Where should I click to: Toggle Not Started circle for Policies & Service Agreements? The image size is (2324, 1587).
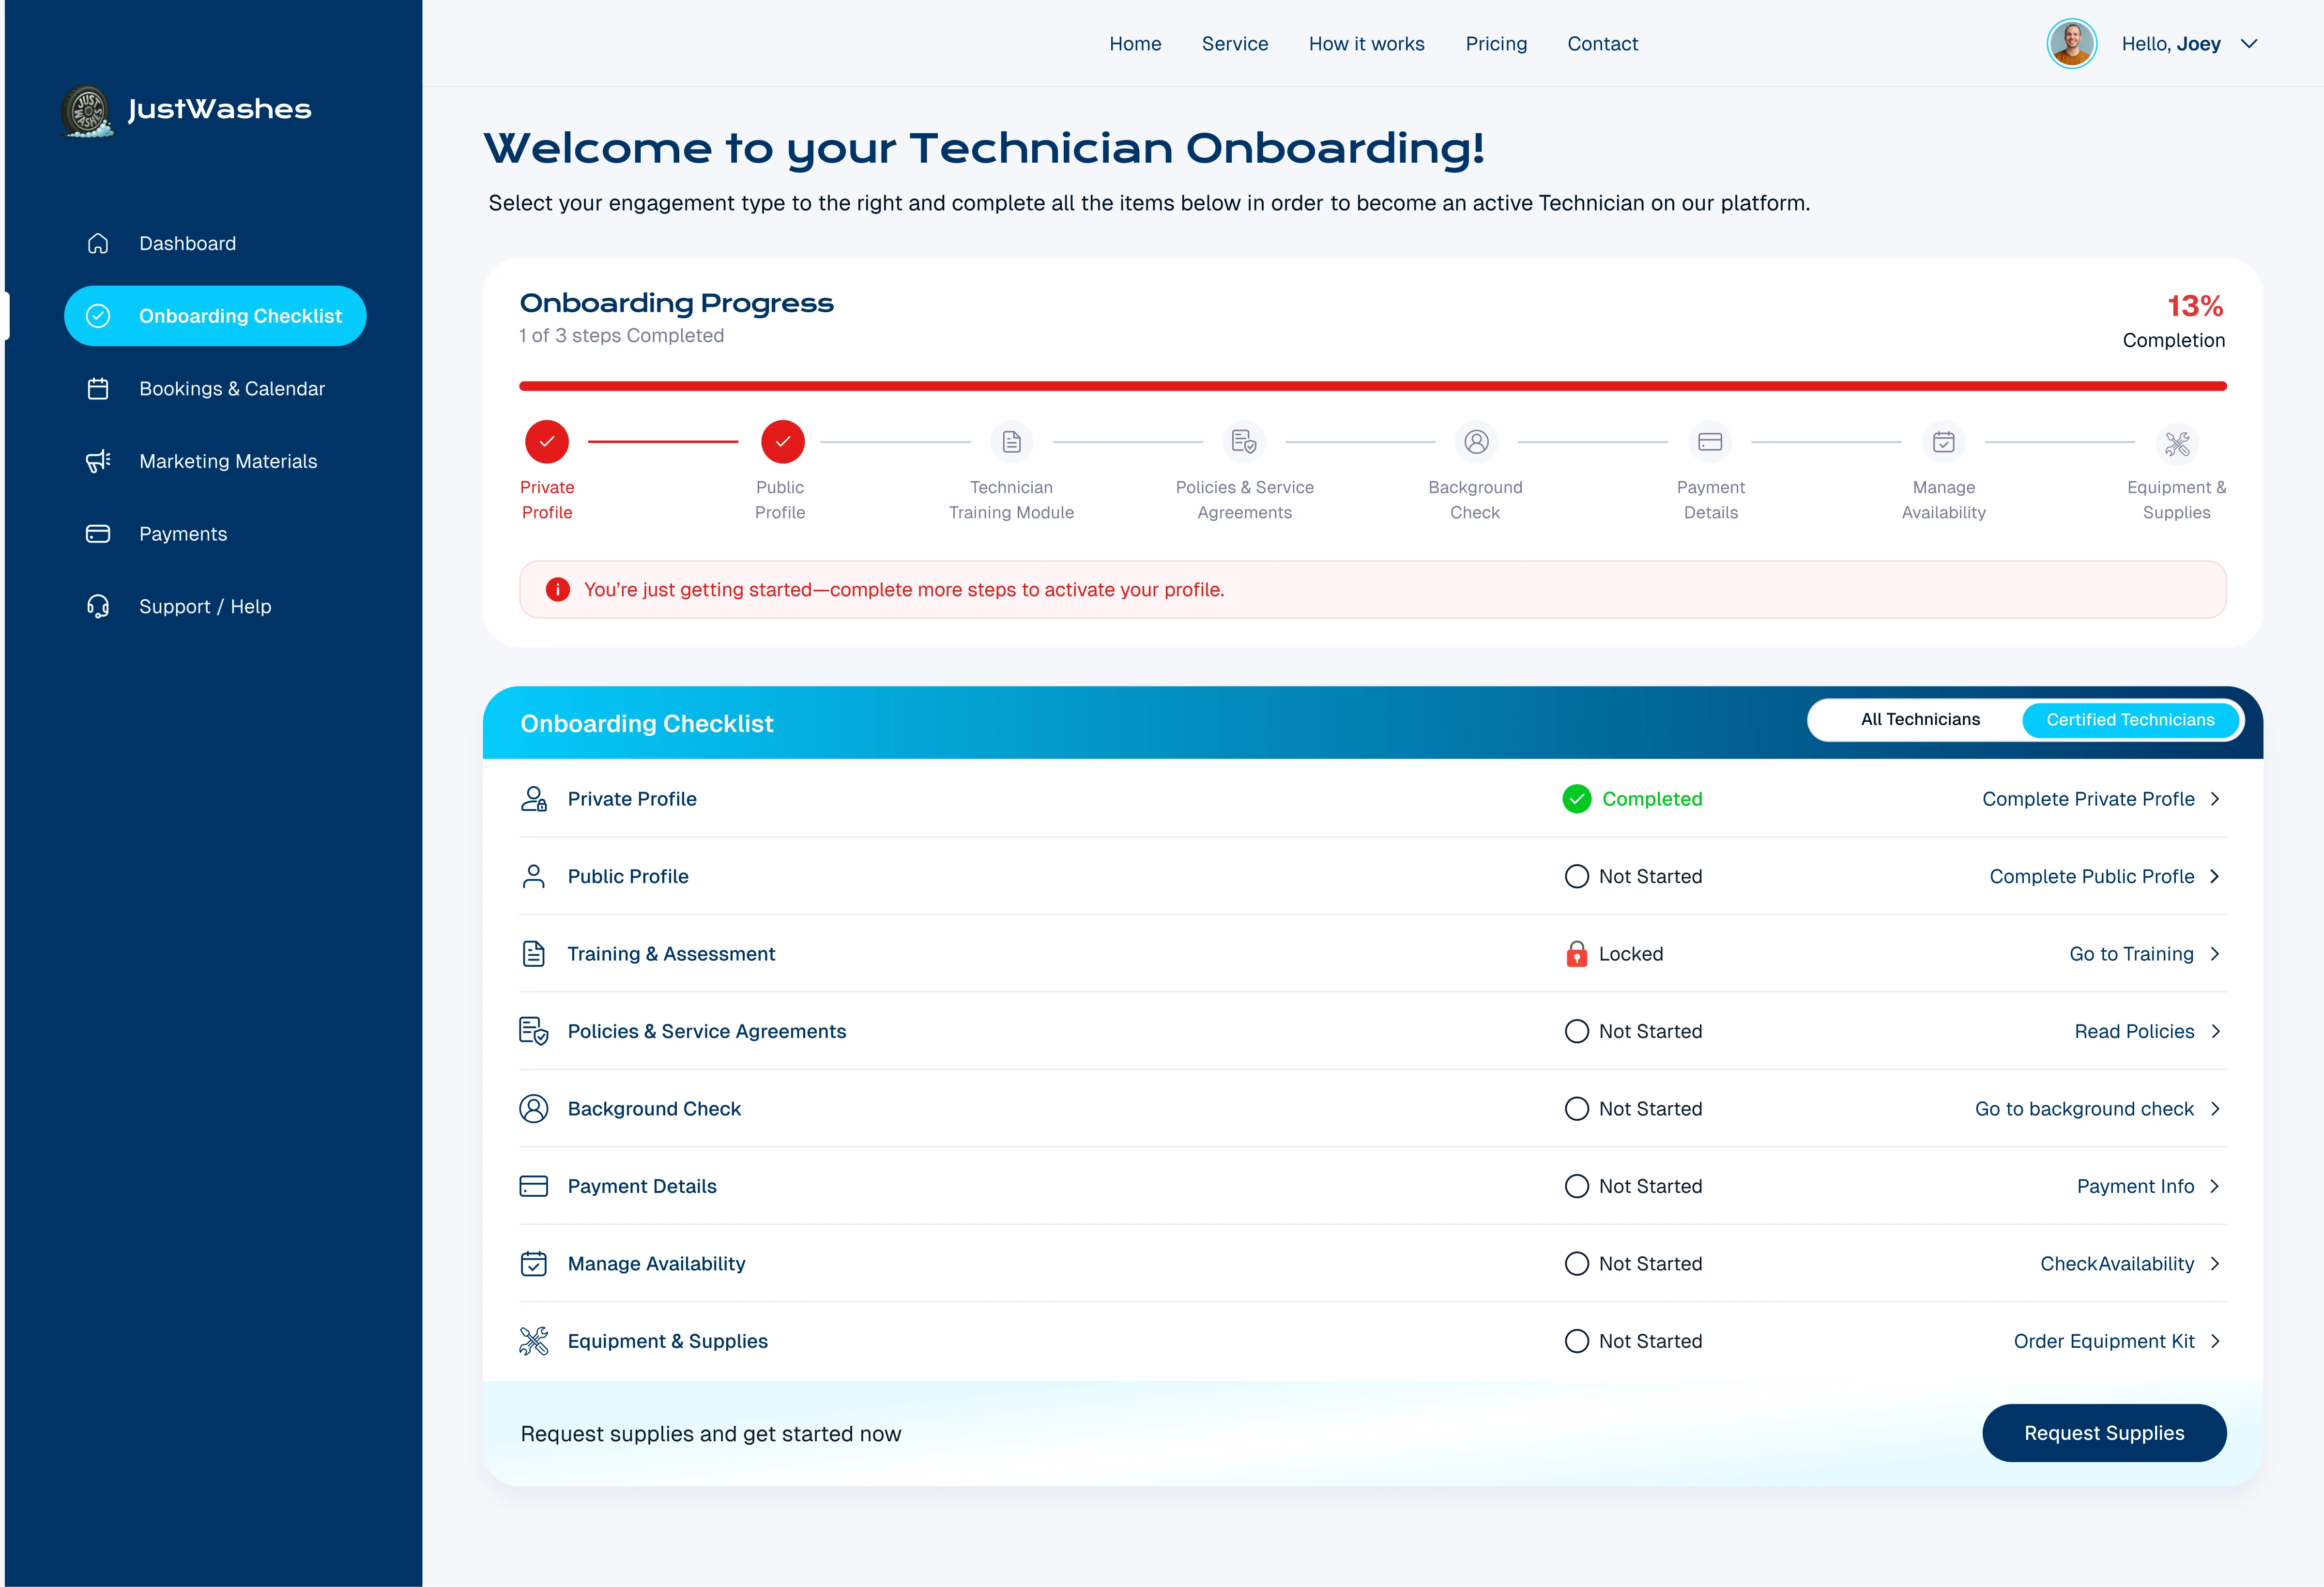click(x=1577, y=1031)
